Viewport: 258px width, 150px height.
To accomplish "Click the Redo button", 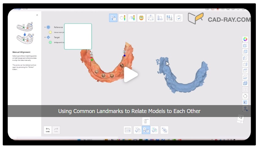I will pos(56,130).
